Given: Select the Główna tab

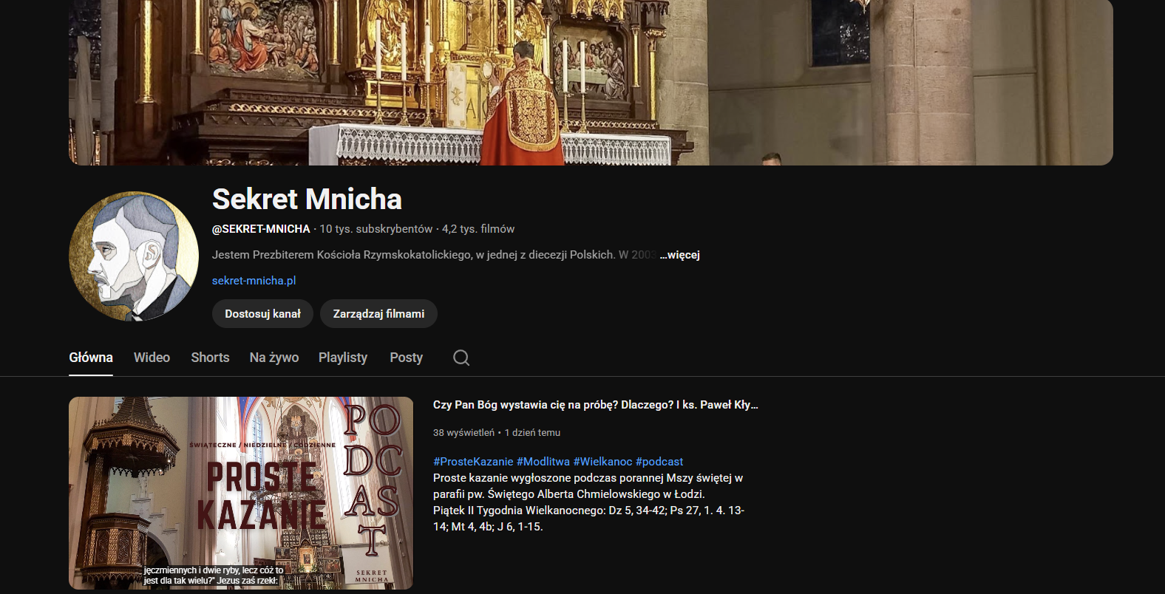Looking at the screenshot, I should [91, 358].
